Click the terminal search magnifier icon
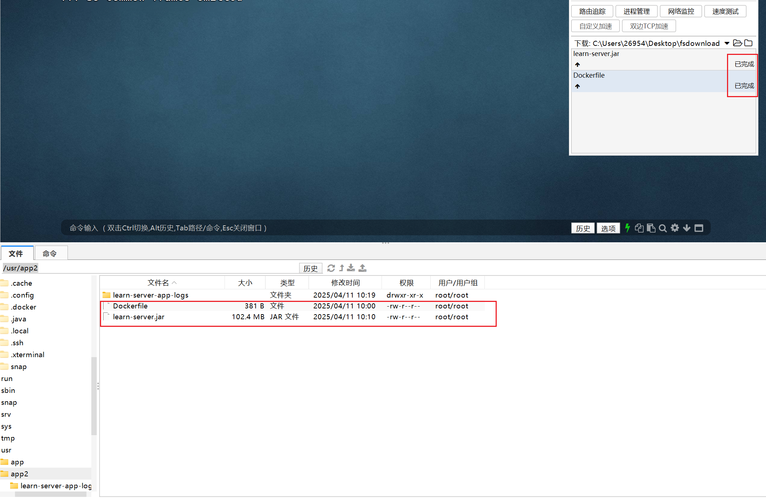 pyautogui.click(x=662, y=228)
